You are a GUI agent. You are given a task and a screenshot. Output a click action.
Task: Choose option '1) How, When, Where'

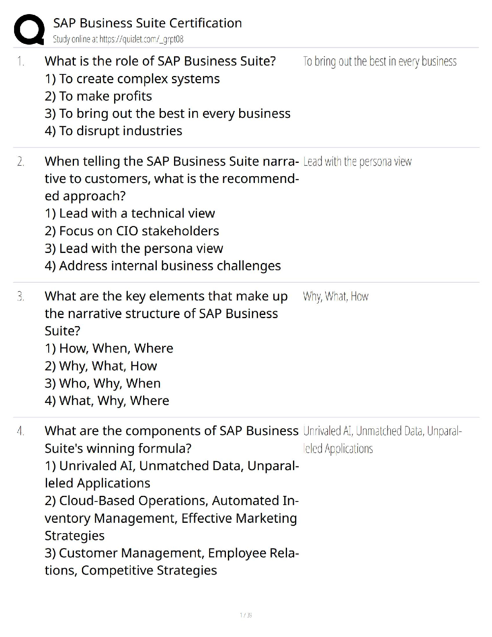click(109, 348)
